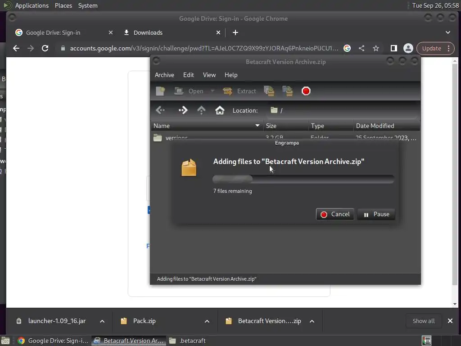Screen dimensions: 461x346
Task: Click the Chrome address bar URL
Action: pos(204,48)
